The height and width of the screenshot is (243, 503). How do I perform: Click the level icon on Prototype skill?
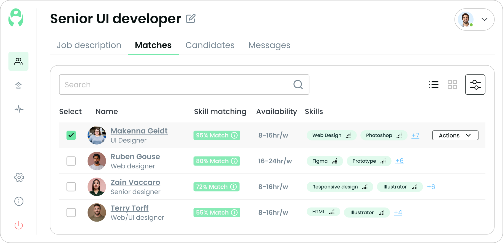tap(383, 161)
